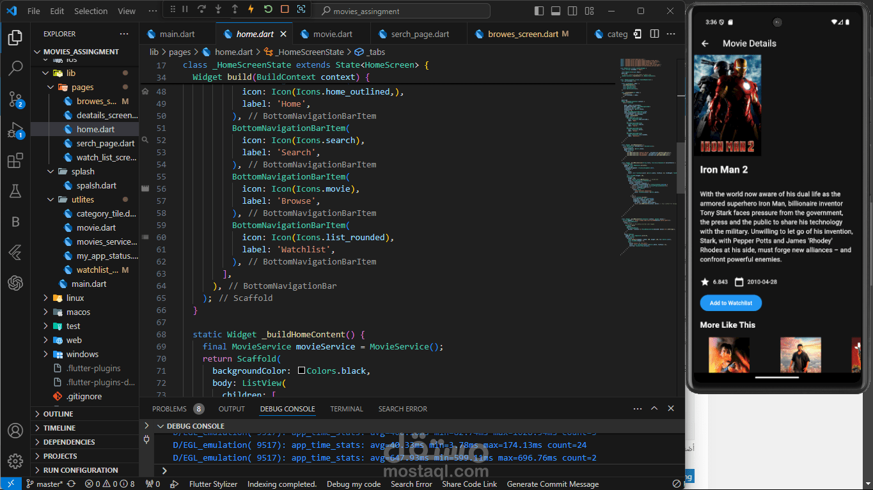Open watch_list_scre... file in explorer

pos(106,157)
